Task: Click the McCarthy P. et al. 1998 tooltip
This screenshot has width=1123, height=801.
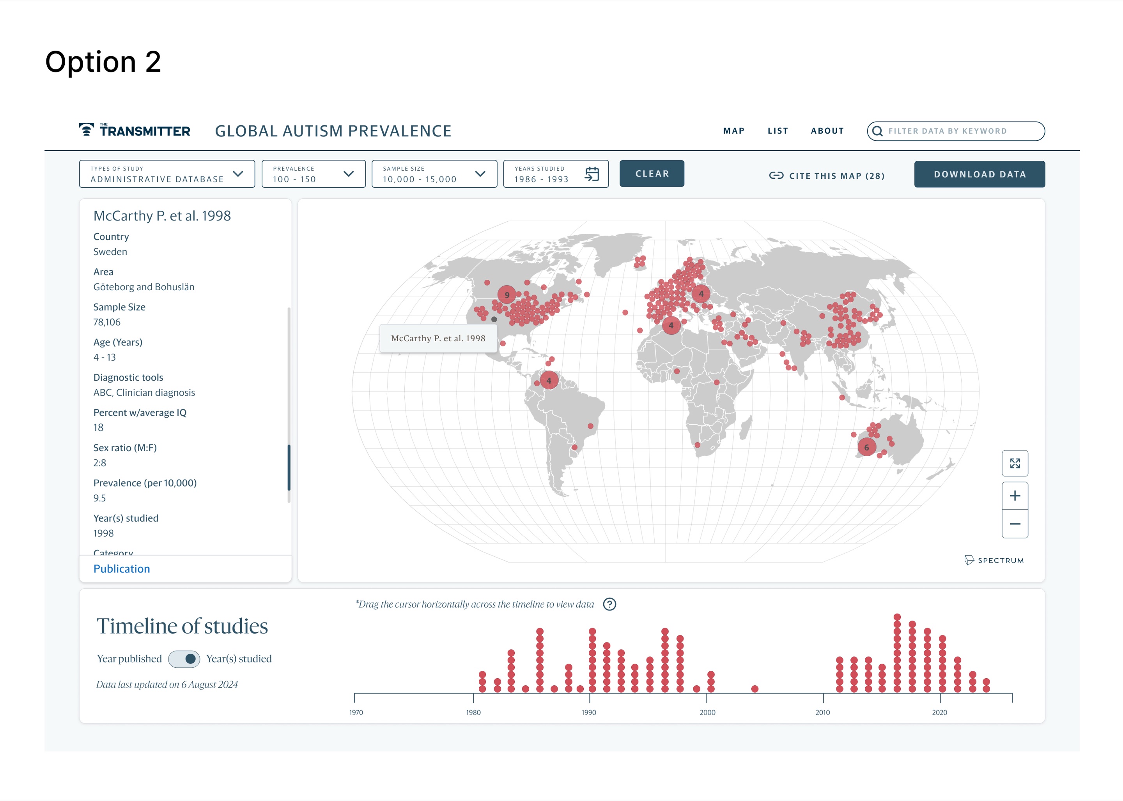Action: click(438, 338)
